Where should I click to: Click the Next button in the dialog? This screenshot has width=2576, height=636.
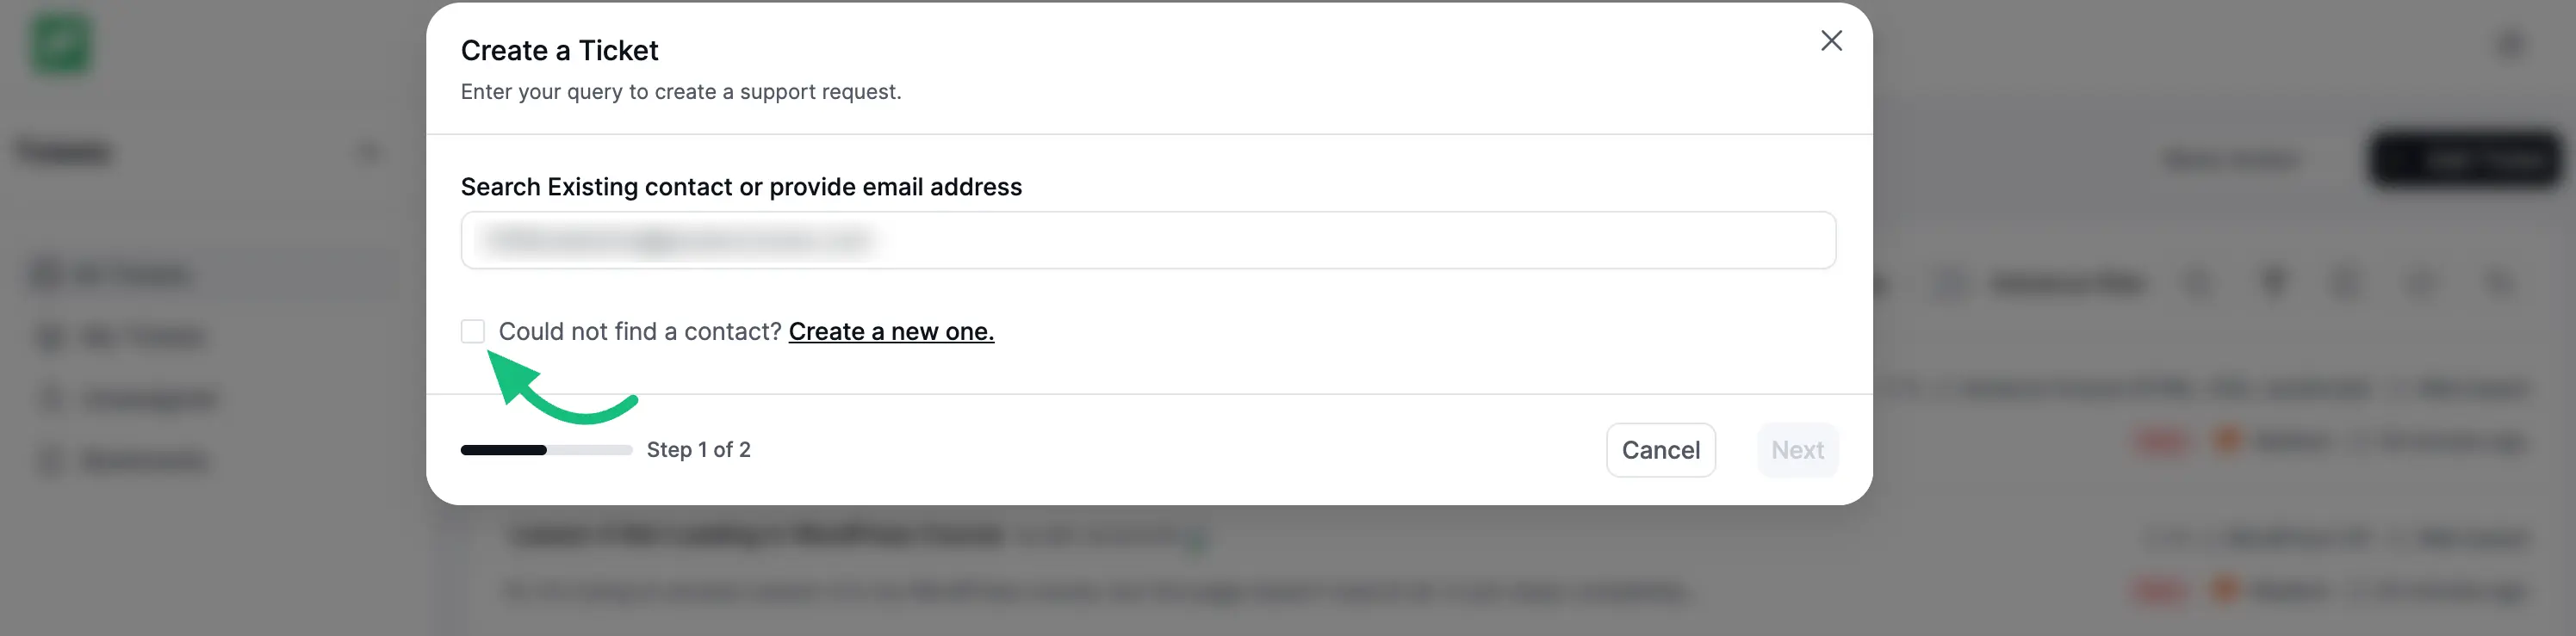1797,450
